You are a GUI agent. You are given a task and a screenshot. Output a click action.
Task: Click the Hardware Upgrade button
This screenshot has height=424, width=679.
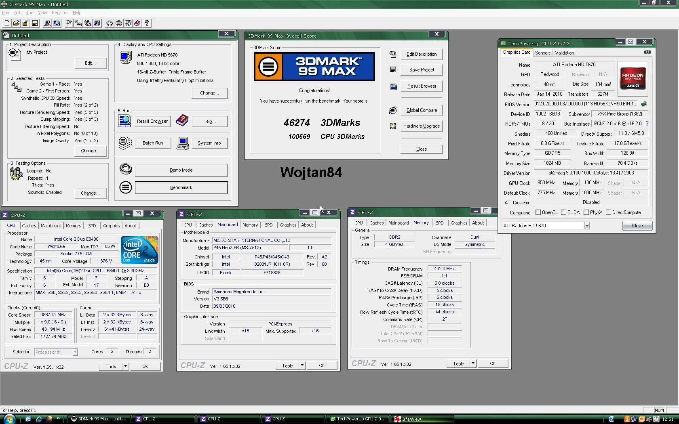(x=422, y=126)
